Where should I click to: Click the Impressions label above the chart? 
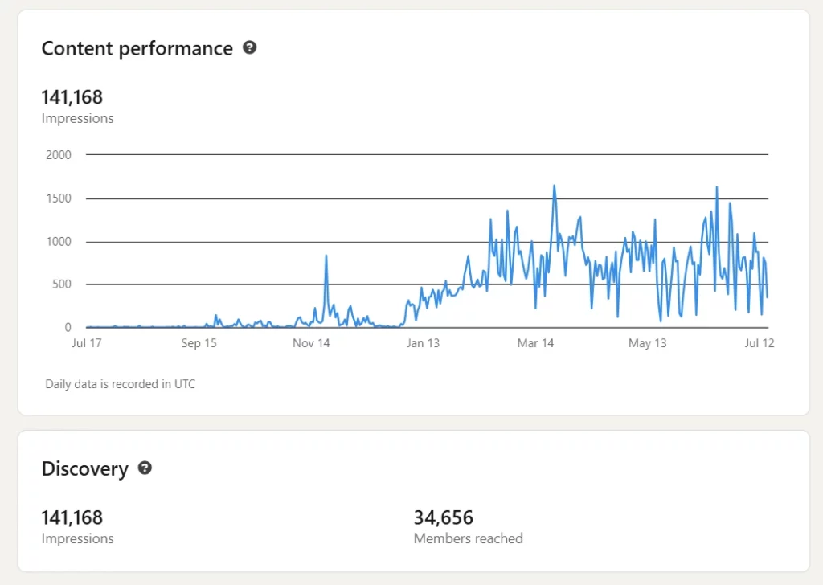pos(77,118)
